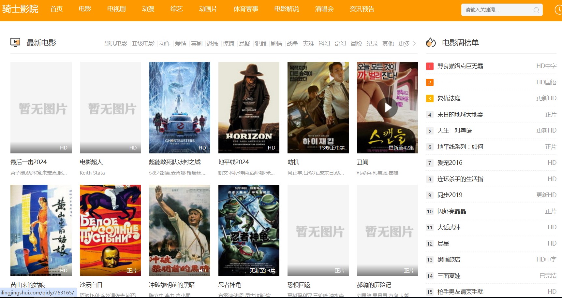562x298 pixels.
Task: Click the 地平线2024 title link
Action: pos(233,162)
